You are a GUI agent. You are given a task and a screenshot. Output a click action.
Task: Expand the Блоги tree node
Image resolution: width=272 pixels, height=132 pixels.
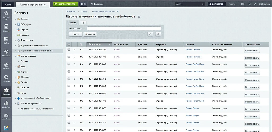(15, 67)
